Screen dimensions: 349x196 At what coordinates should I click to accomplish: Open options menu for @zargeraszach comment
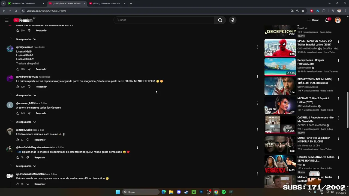point(258,47)
